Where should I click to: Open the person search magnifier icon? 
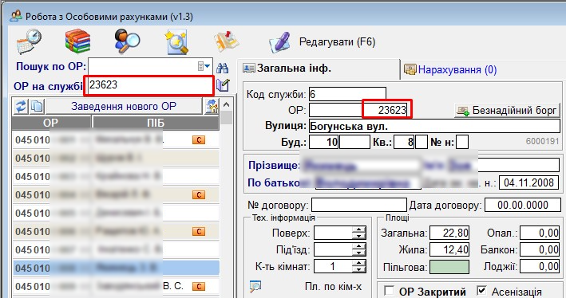point(127,41)
